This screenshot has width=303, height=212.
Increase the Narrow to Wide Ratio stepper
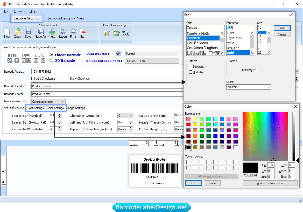[60, 128]
